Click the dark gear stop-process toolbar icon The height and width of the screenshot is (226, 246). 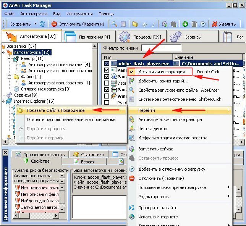click(173, 24)
